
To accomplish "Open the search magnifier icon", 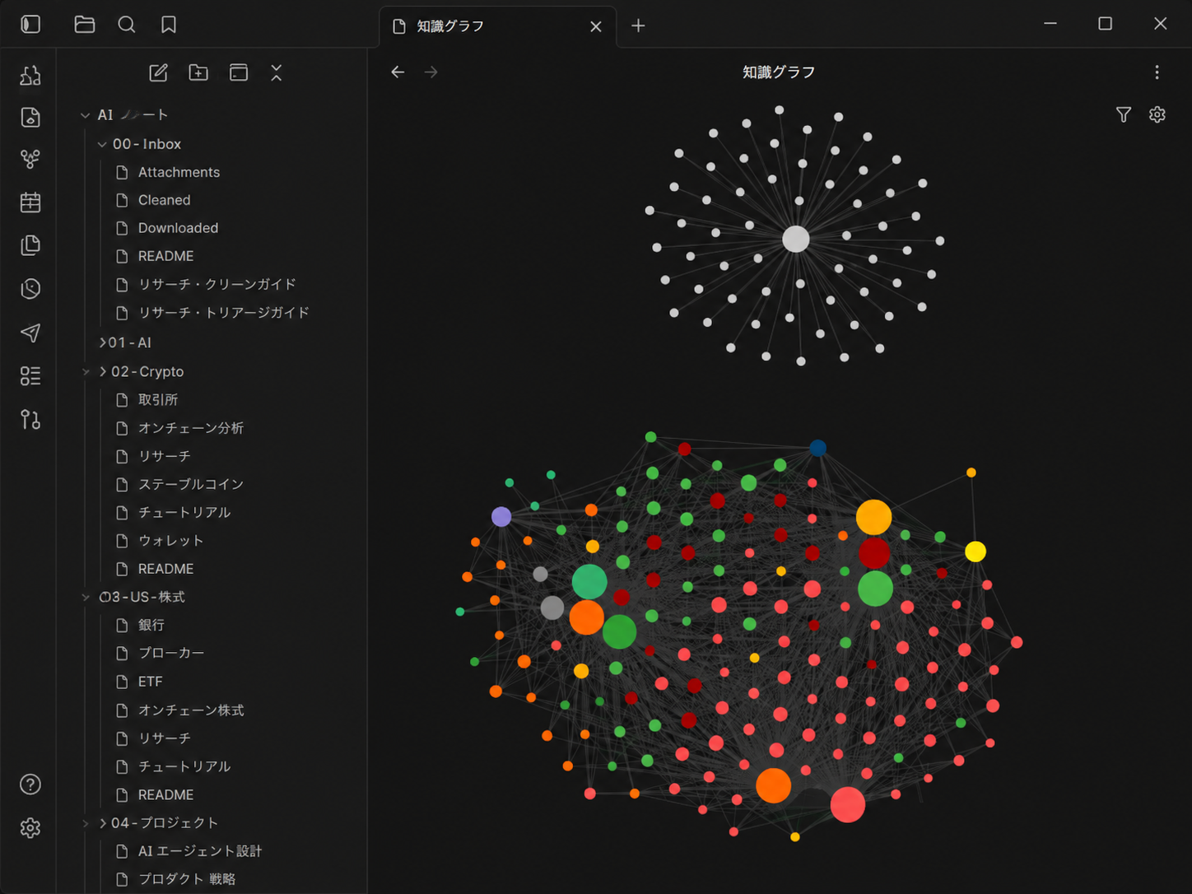I will click(127, 25).
